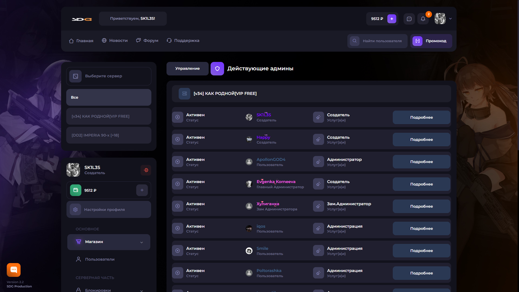Open the Выберите сервер selector

click(x=109, y=76)
